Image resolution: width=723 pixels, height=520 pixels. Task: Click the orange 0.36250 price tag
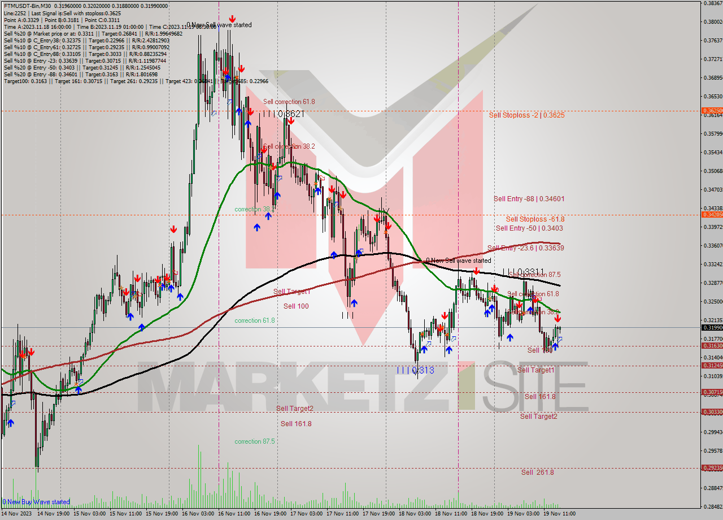pos(712,111)
